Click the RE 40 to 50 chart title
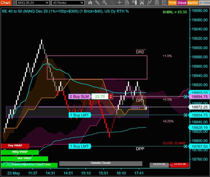The image size is (210, 177). pyautogui.click(x=66, y=11)
